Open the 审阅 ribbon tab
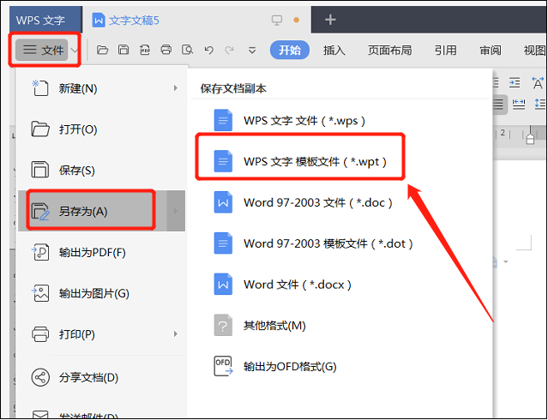This screenshot has height=420, width=548. pyautogui.click(x=491, y=51)
